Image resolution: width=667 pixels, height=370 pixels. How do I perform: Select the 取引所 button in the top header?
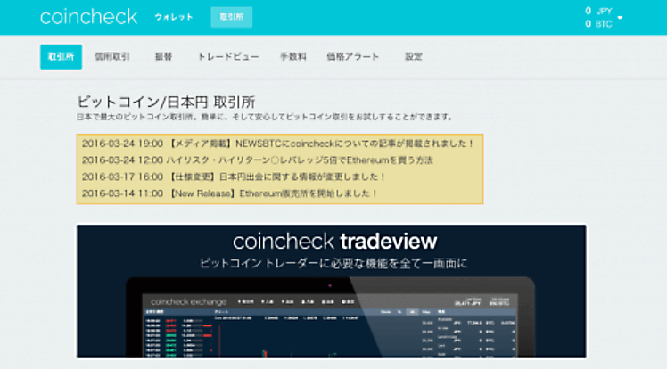point(232,17)
